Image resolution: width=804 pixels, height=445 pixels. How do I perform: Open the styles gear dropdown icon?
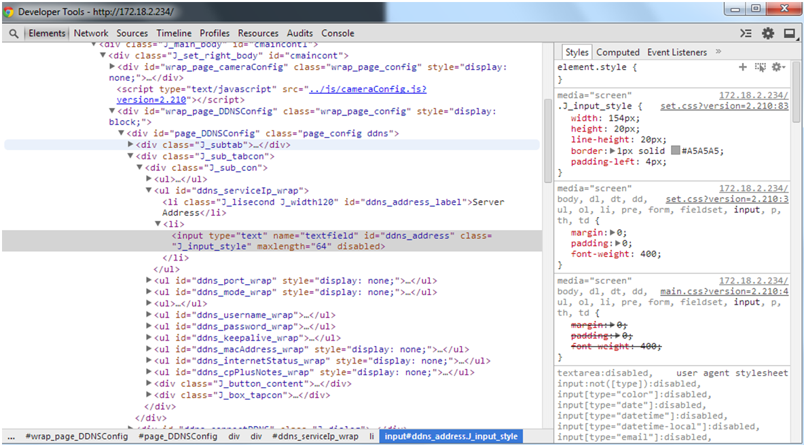coord(778,67)
